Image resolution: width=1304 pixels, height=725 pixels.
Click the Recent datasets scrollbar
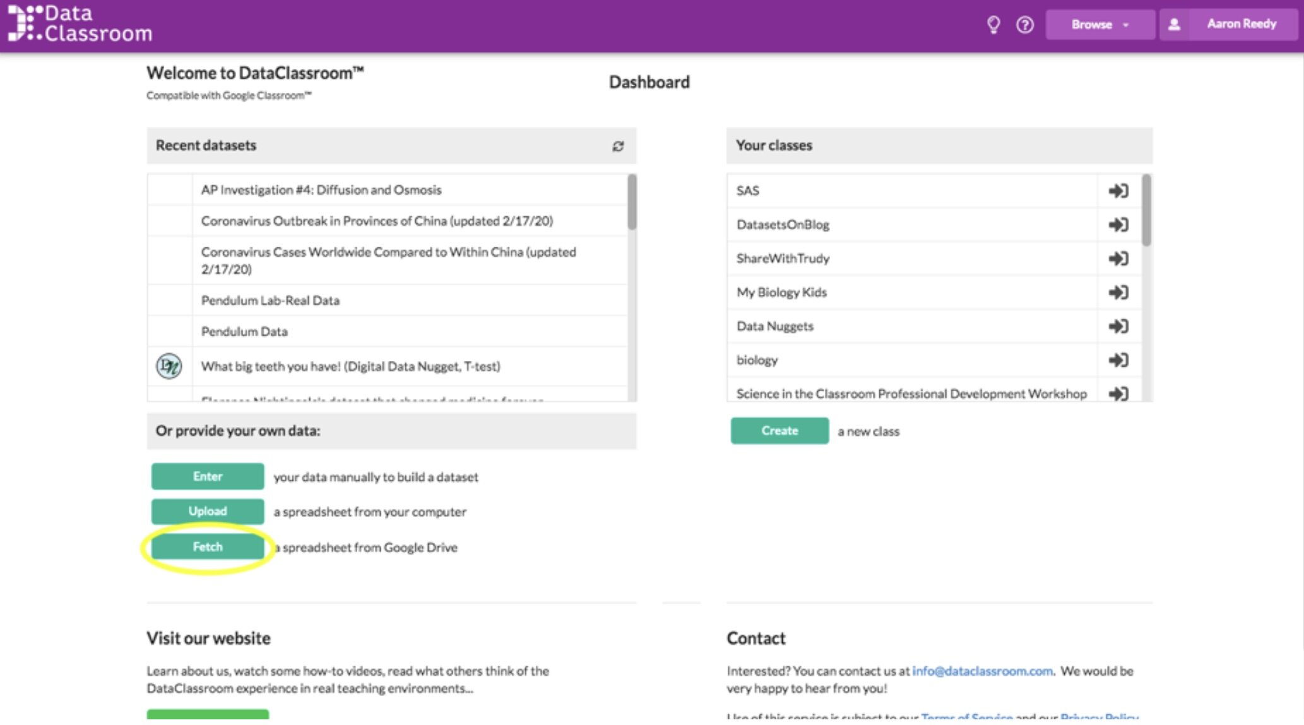pos(632,203)
